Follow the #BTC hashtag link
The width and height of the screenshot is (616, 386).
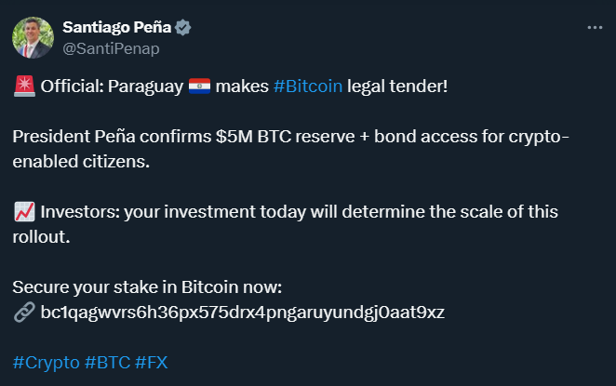pyautogui.click(x=107, y=361)
